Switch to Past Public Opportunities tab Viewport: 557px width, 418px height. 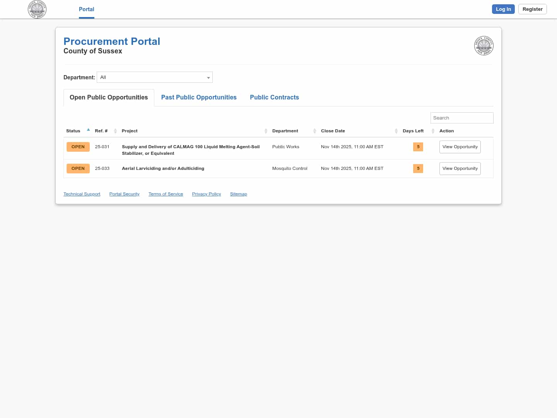tap(199, 98)
